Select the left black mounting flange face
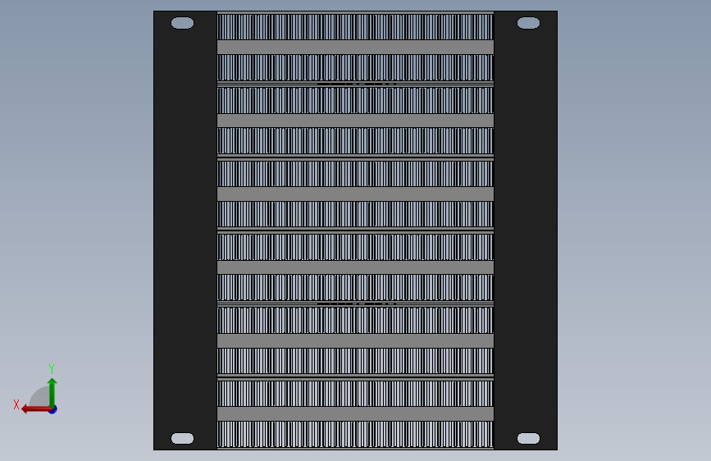 tap(185, 230)
